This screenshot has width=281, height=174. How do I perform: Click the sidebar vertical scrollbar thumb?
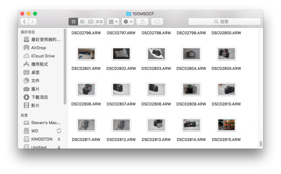(65, 67)
